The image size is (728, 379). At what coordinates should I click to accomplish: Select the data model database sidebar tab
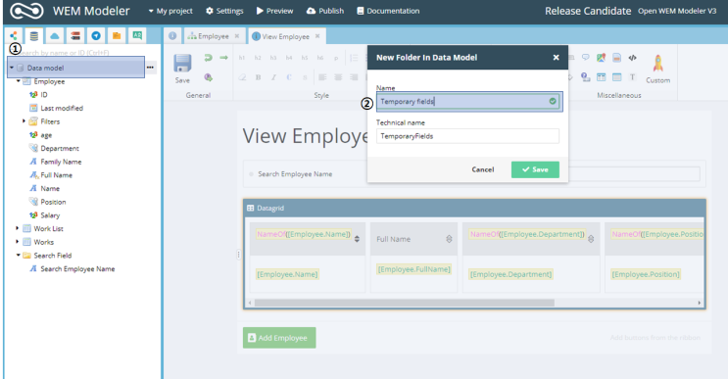(34, 35)
